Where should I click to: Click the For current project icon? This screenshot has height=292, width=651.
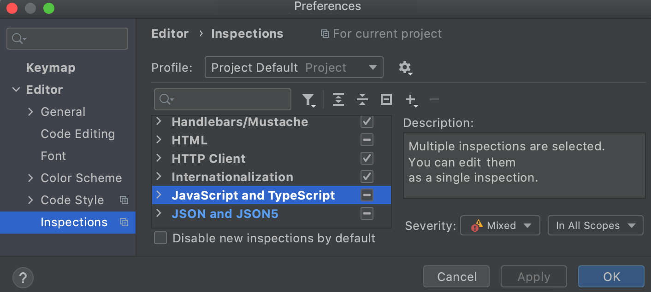[x=325, y=34]
